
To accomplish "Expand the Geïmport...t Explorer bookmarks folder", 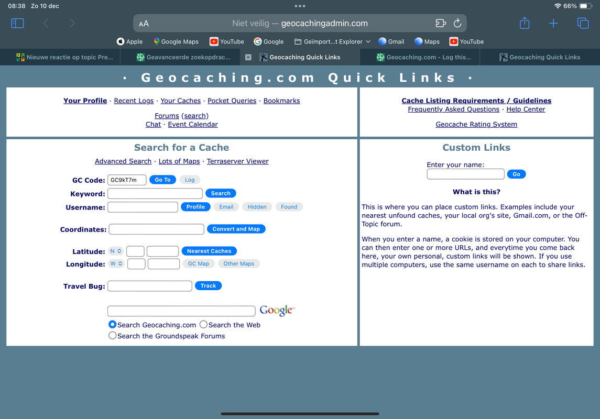I will pos(332,42).
